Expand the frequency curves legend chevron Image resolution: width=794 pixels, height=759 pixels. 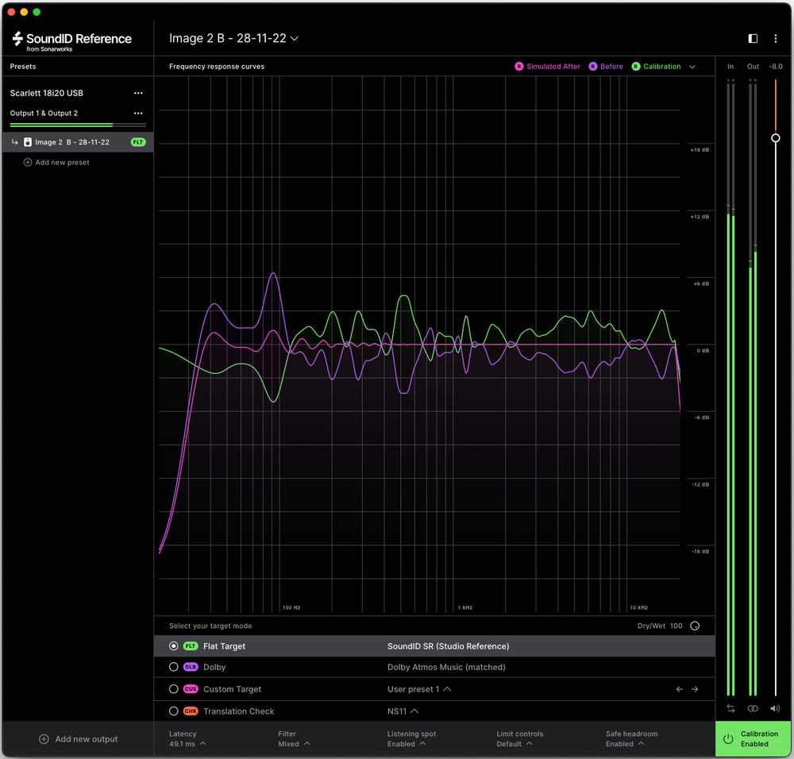[692, 67]
